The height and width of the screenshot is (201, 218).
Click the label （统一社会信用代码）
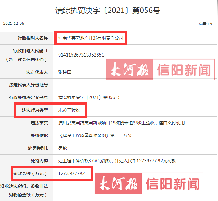(x=26, y=59)
